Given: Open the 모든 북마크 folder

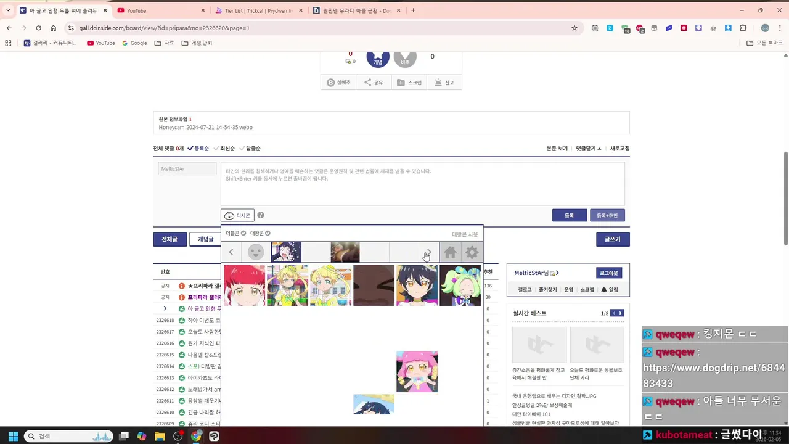Looking at the screenshot, I should (764, 43).
